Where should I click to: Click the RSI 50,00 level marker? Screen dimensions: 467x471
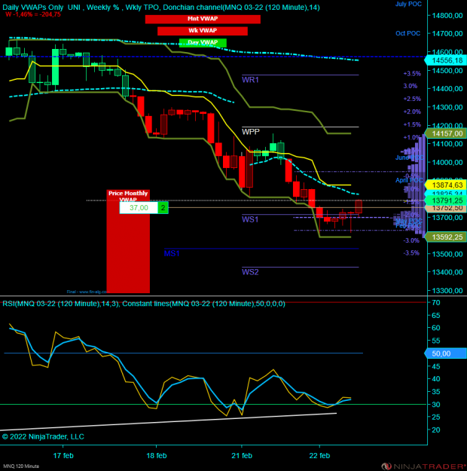click(x=446, y=353)
